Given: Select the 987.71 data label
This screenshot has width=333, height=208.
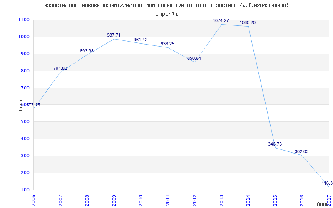Looking at the screenshot, I should click(114, 35).
